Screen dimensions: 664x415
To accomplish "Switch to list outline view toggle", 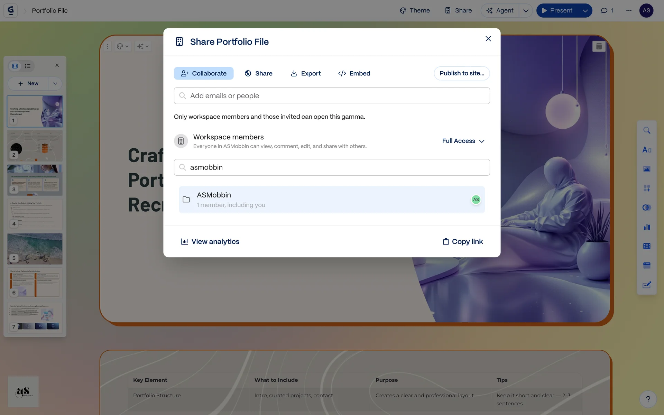I will pos(28,66).
